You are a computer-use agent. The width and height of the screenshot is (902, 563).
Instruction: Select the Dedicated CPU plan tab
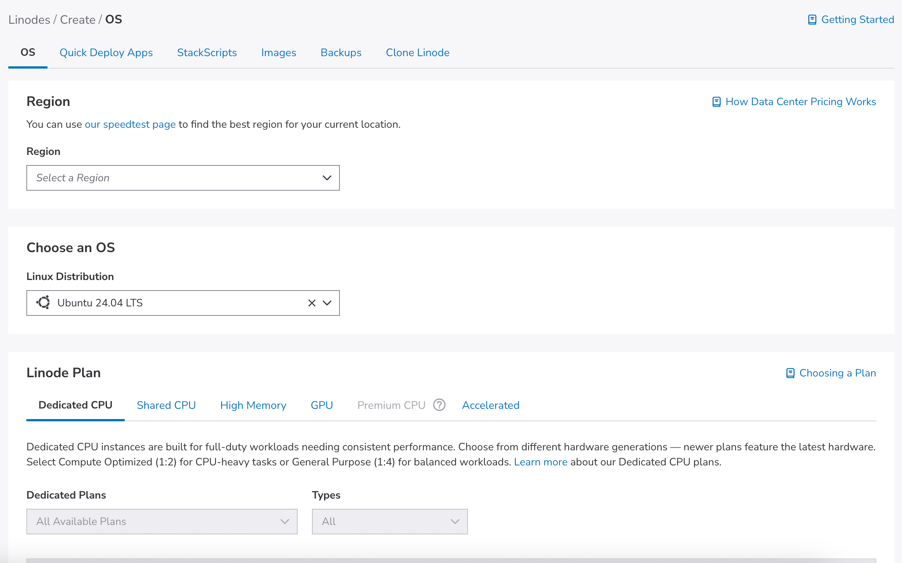(75, 405)
